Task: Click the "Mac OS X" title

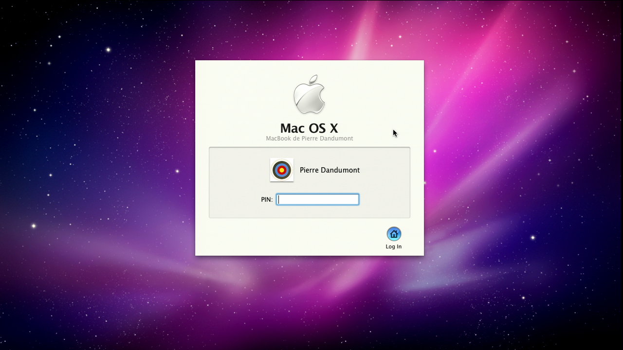Action: point(309,128)
